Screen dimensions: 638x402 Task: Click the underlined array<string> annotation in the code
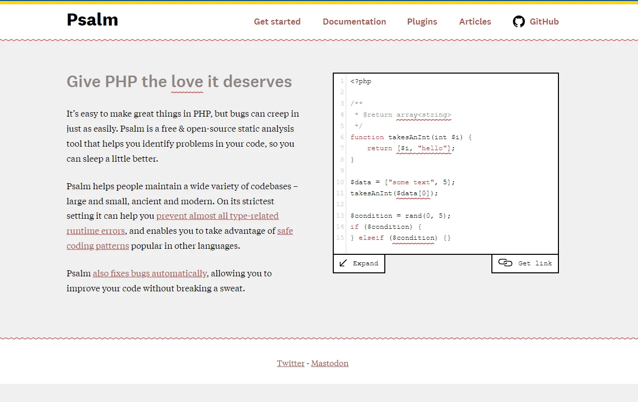click(x=423, y=115)
